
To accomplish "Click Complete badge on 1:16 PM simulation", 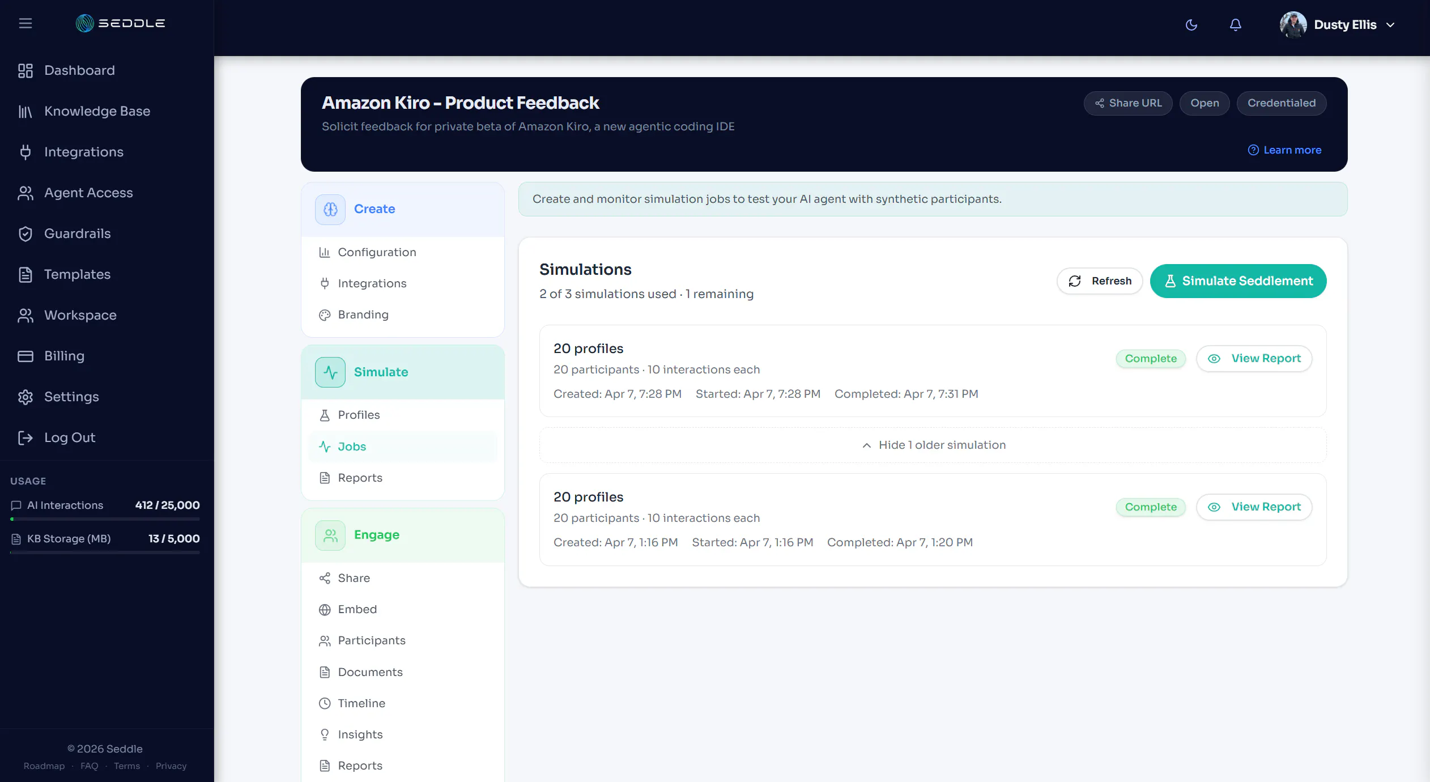I will [1151, 507].
